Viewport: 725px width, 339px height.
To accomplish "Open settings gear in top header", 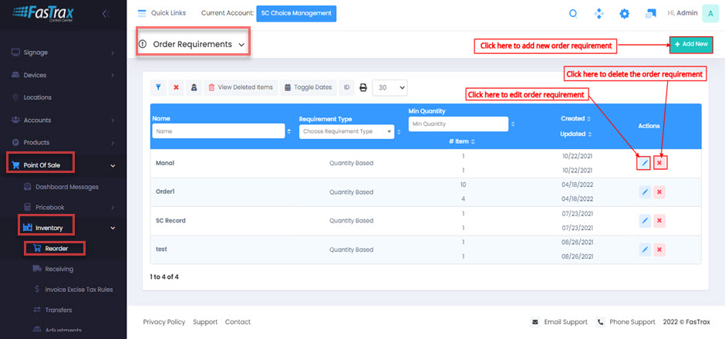I will pos(625,13).
